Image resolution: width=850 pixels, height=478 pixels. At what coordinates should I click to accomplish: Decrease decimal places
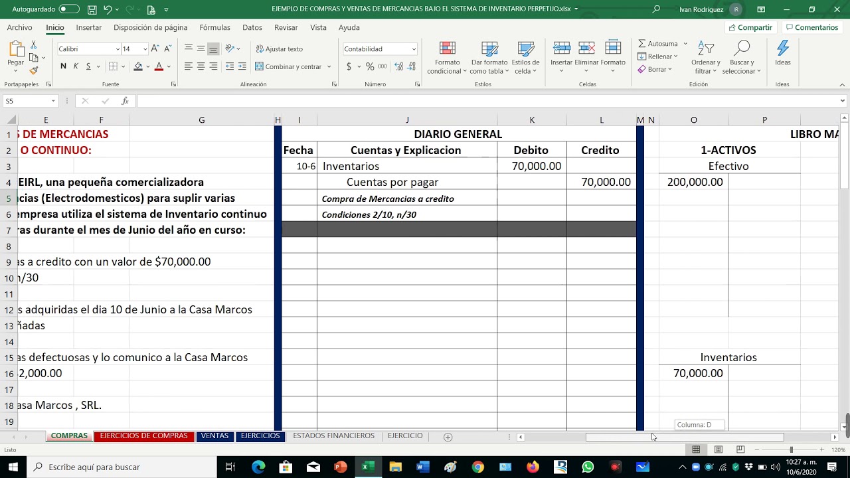coord(412,66)
